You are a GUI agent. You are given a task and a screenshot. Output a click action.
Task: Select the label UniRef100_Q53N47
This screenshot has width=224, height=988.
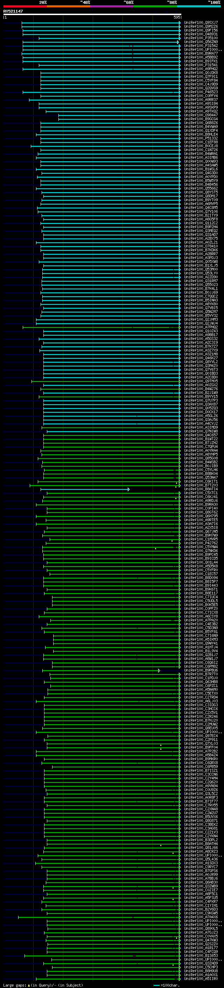pyautogui.click(x=201, y=477)
